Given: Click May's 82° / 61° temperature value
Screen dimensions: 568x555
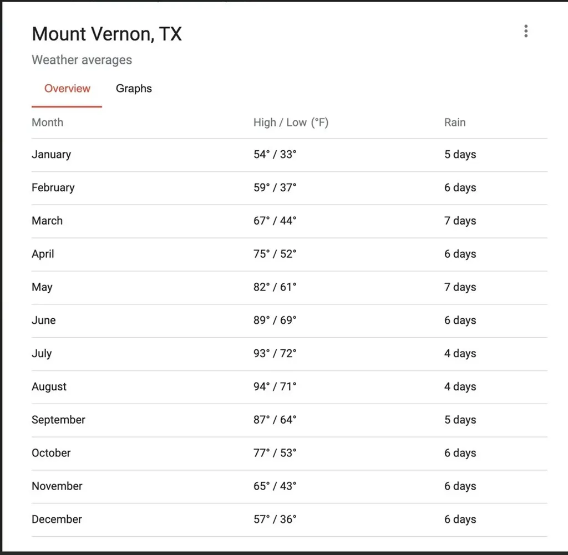Looking at the screenshot, I should pos(275,287).
